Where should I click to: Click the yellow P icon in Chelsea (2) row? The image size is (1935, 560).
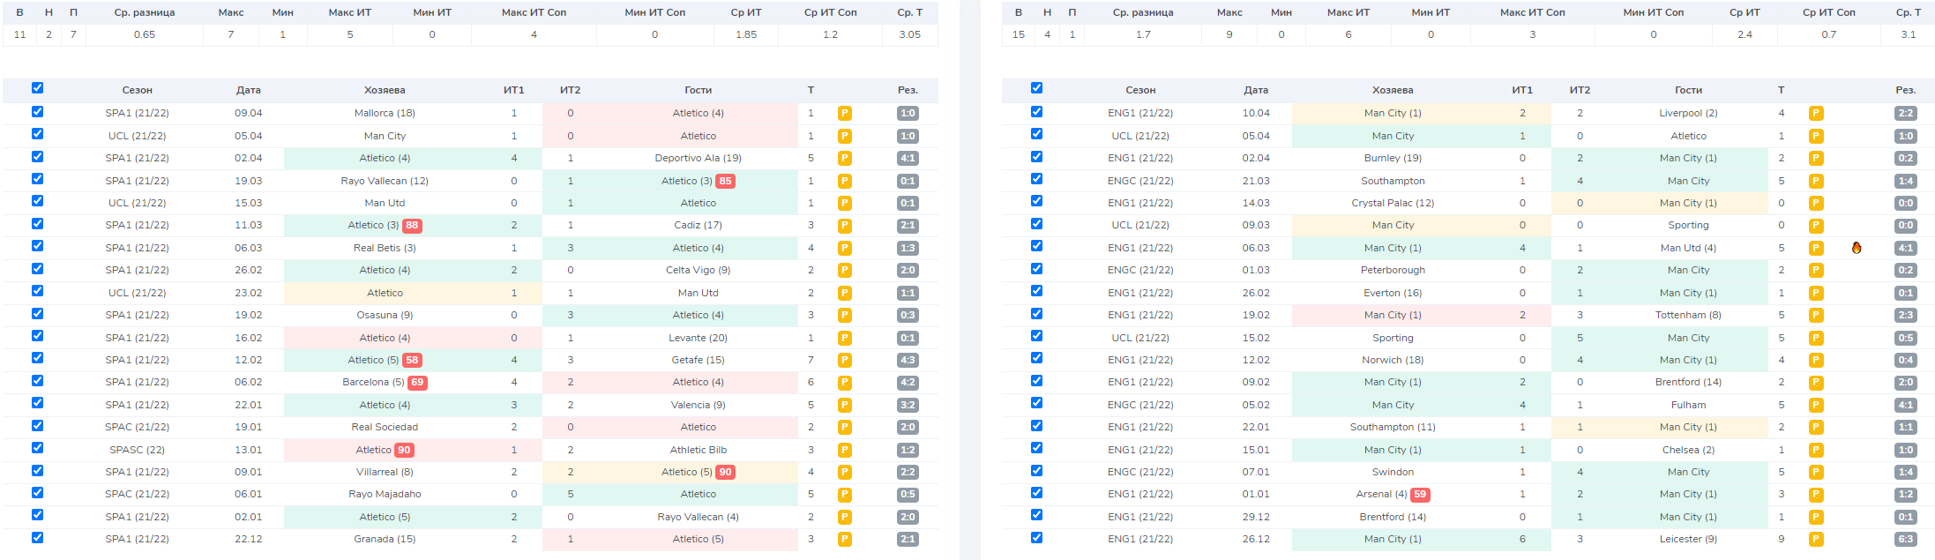tap(1815, 450)
